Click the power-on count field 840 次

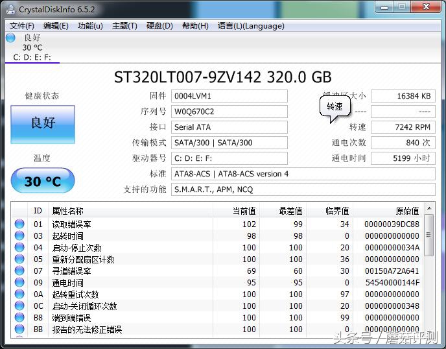tap(403, 143)
